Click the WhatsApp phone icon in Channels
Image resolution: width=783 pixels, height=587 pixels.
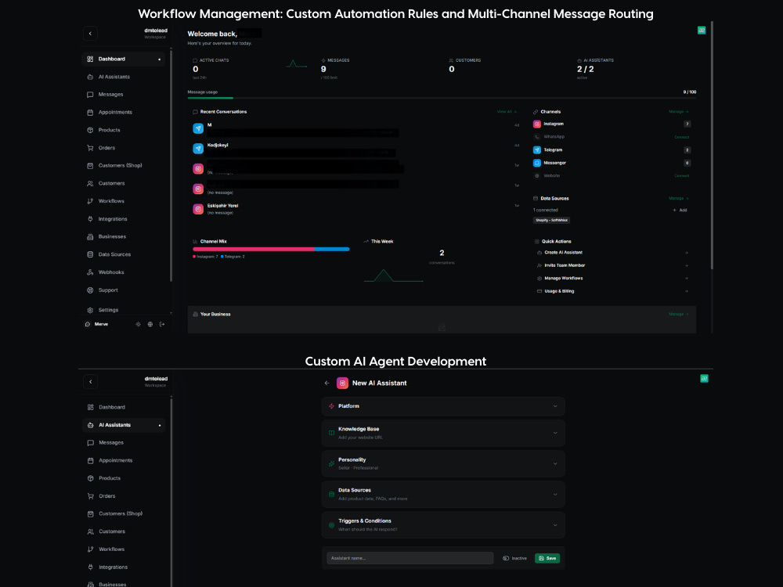tap(537, 137)
